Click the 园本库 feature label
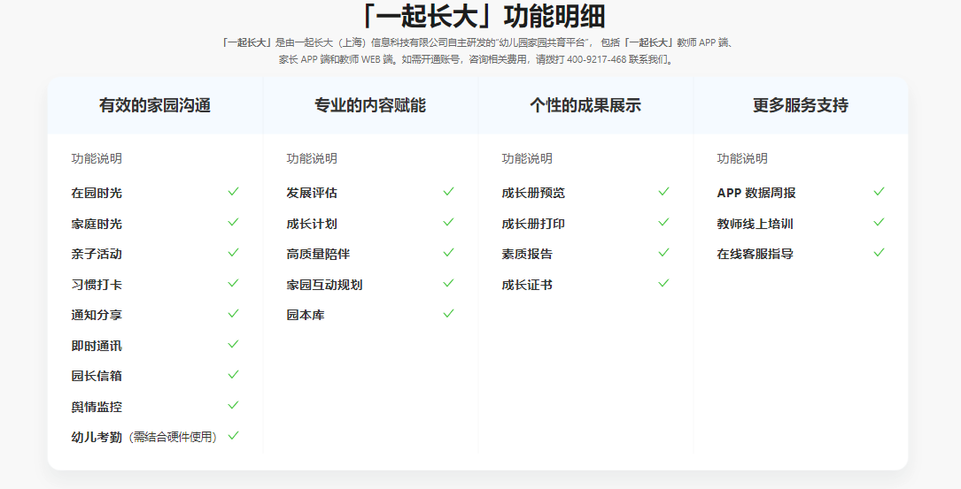The image size is (961, 489). click(306, 315)
